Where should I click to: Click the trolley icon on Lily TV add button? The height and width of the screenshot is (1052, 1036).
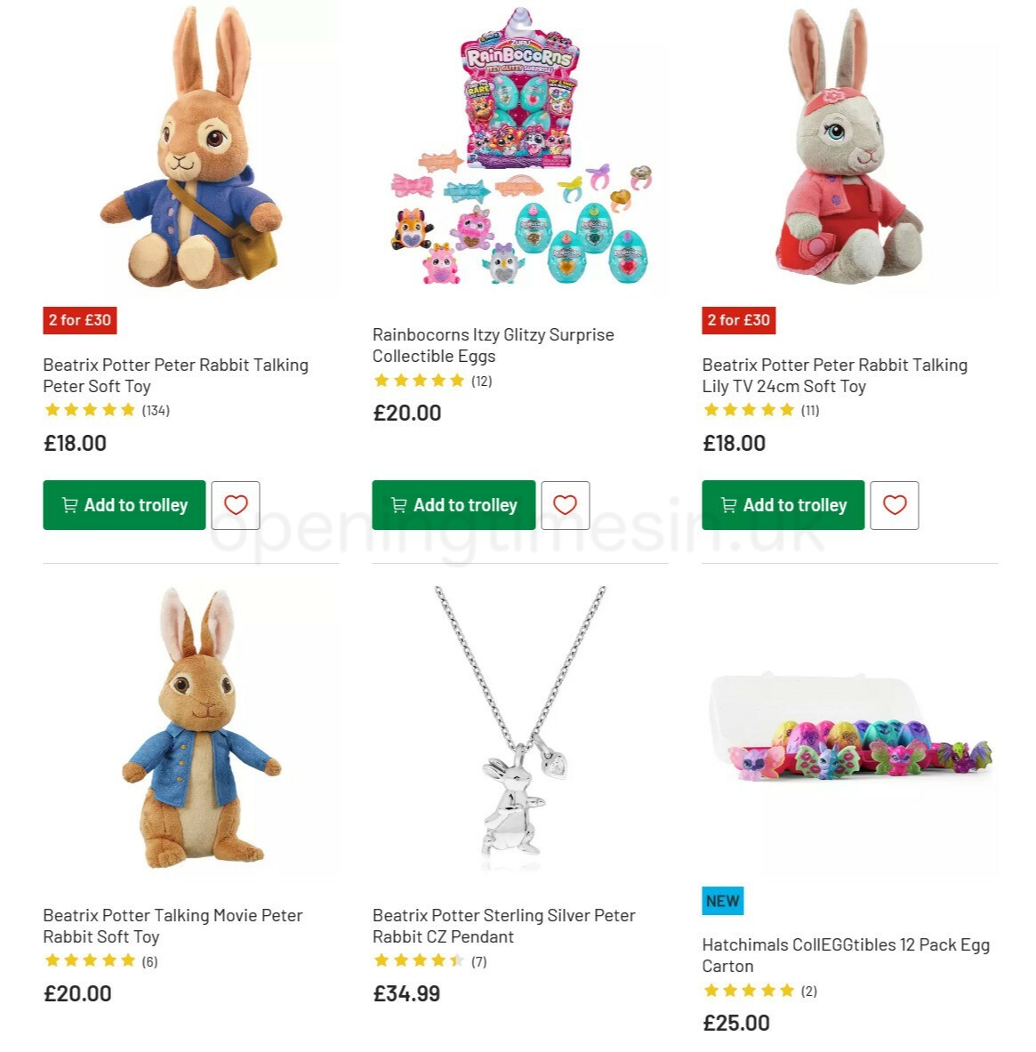(729, 504)
